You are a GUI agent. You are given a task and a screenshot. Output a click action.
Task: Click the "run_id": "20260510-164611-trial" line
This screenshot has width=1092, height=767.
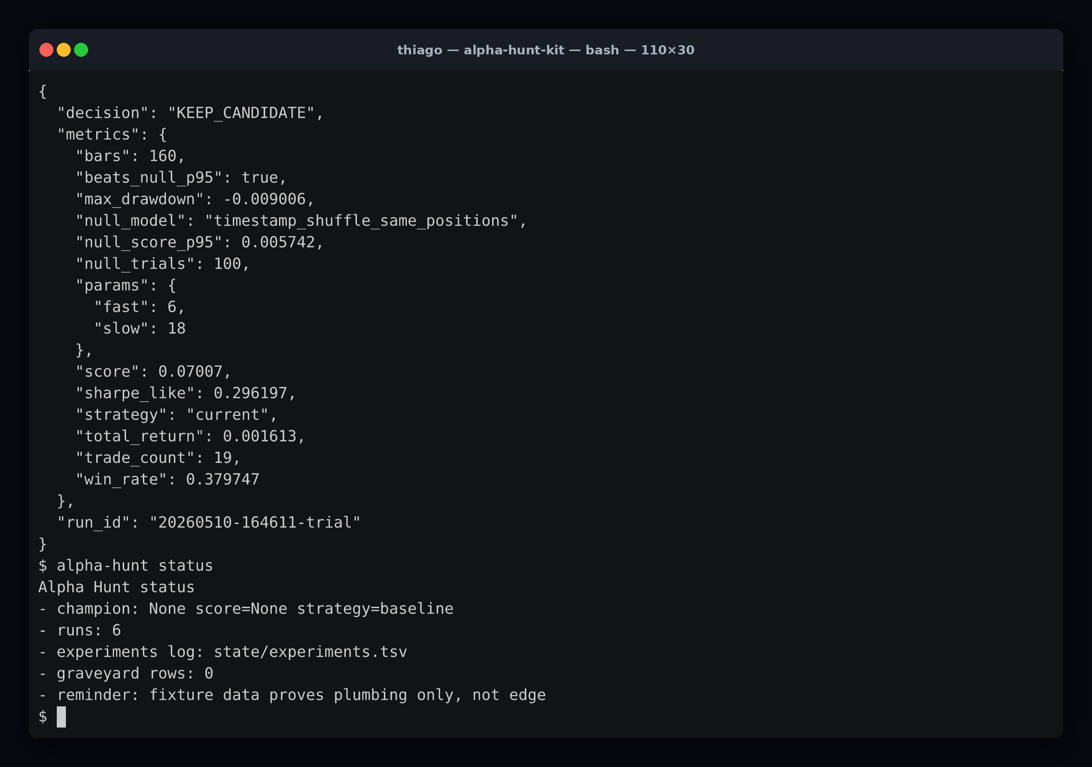[209, 523]
